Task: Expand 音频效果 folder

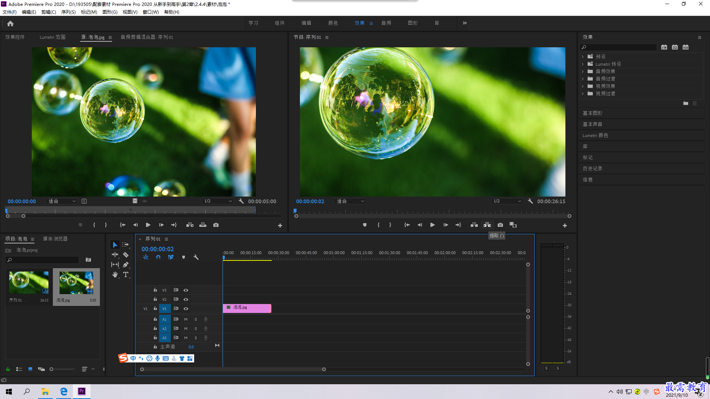Action: coord(583,71)
